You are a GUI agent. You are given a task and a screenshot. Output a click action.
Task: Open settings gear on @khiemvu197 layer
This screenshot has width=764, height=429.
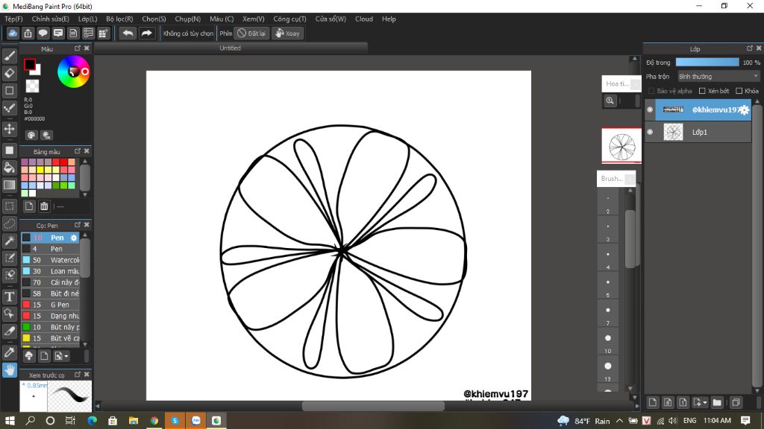pyautogui.click(x=744, y=110)
